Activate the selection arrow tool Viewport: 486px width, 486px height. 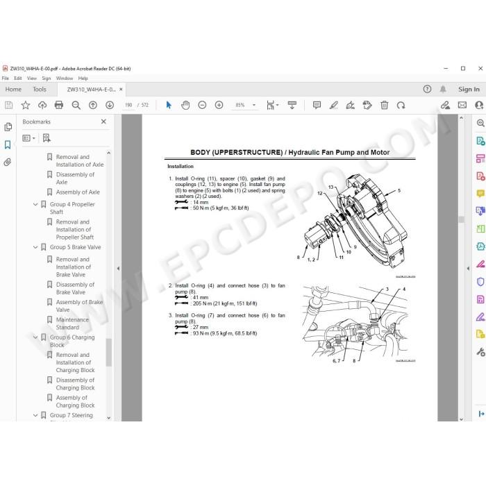click(x=169, y=106)
